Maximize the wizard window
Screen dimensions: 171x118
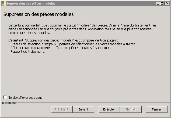162,3
